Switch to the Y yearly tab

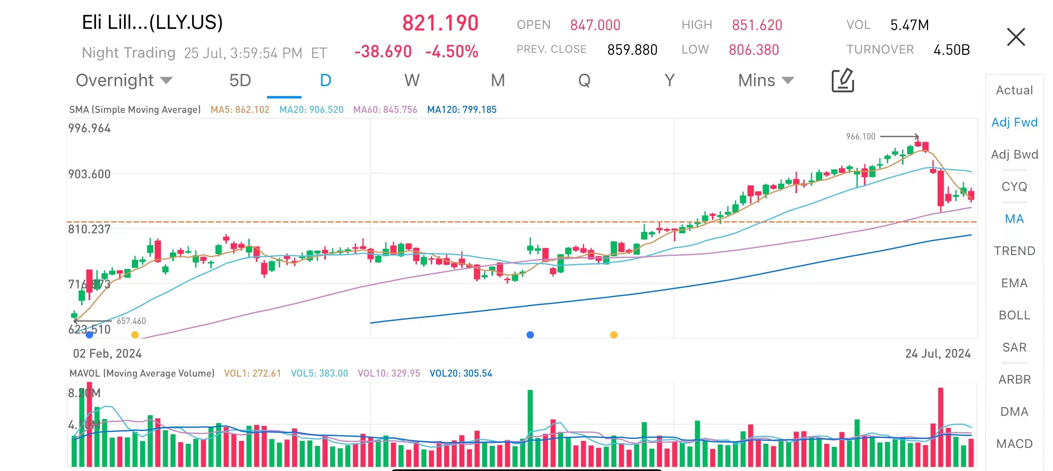click(669, 80)
